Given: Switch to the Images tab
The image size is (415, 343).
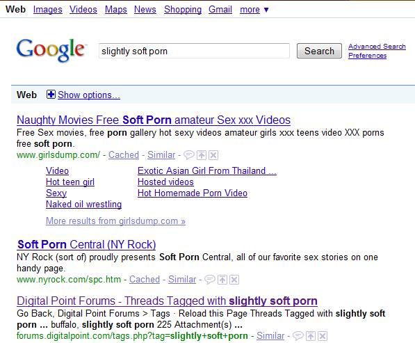Looking at the screenshot, I should [x=48, y=10].
